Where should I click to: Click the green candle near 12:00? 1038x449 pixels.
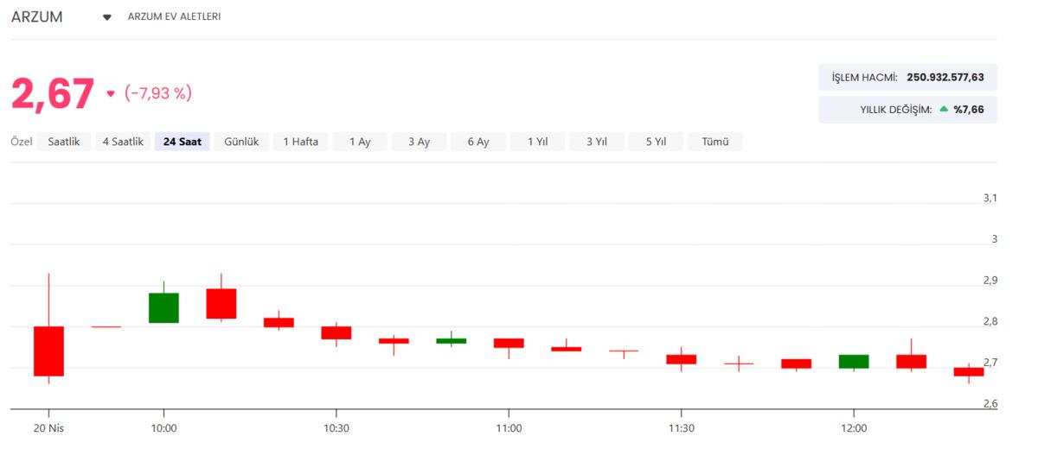pos(854,361)
